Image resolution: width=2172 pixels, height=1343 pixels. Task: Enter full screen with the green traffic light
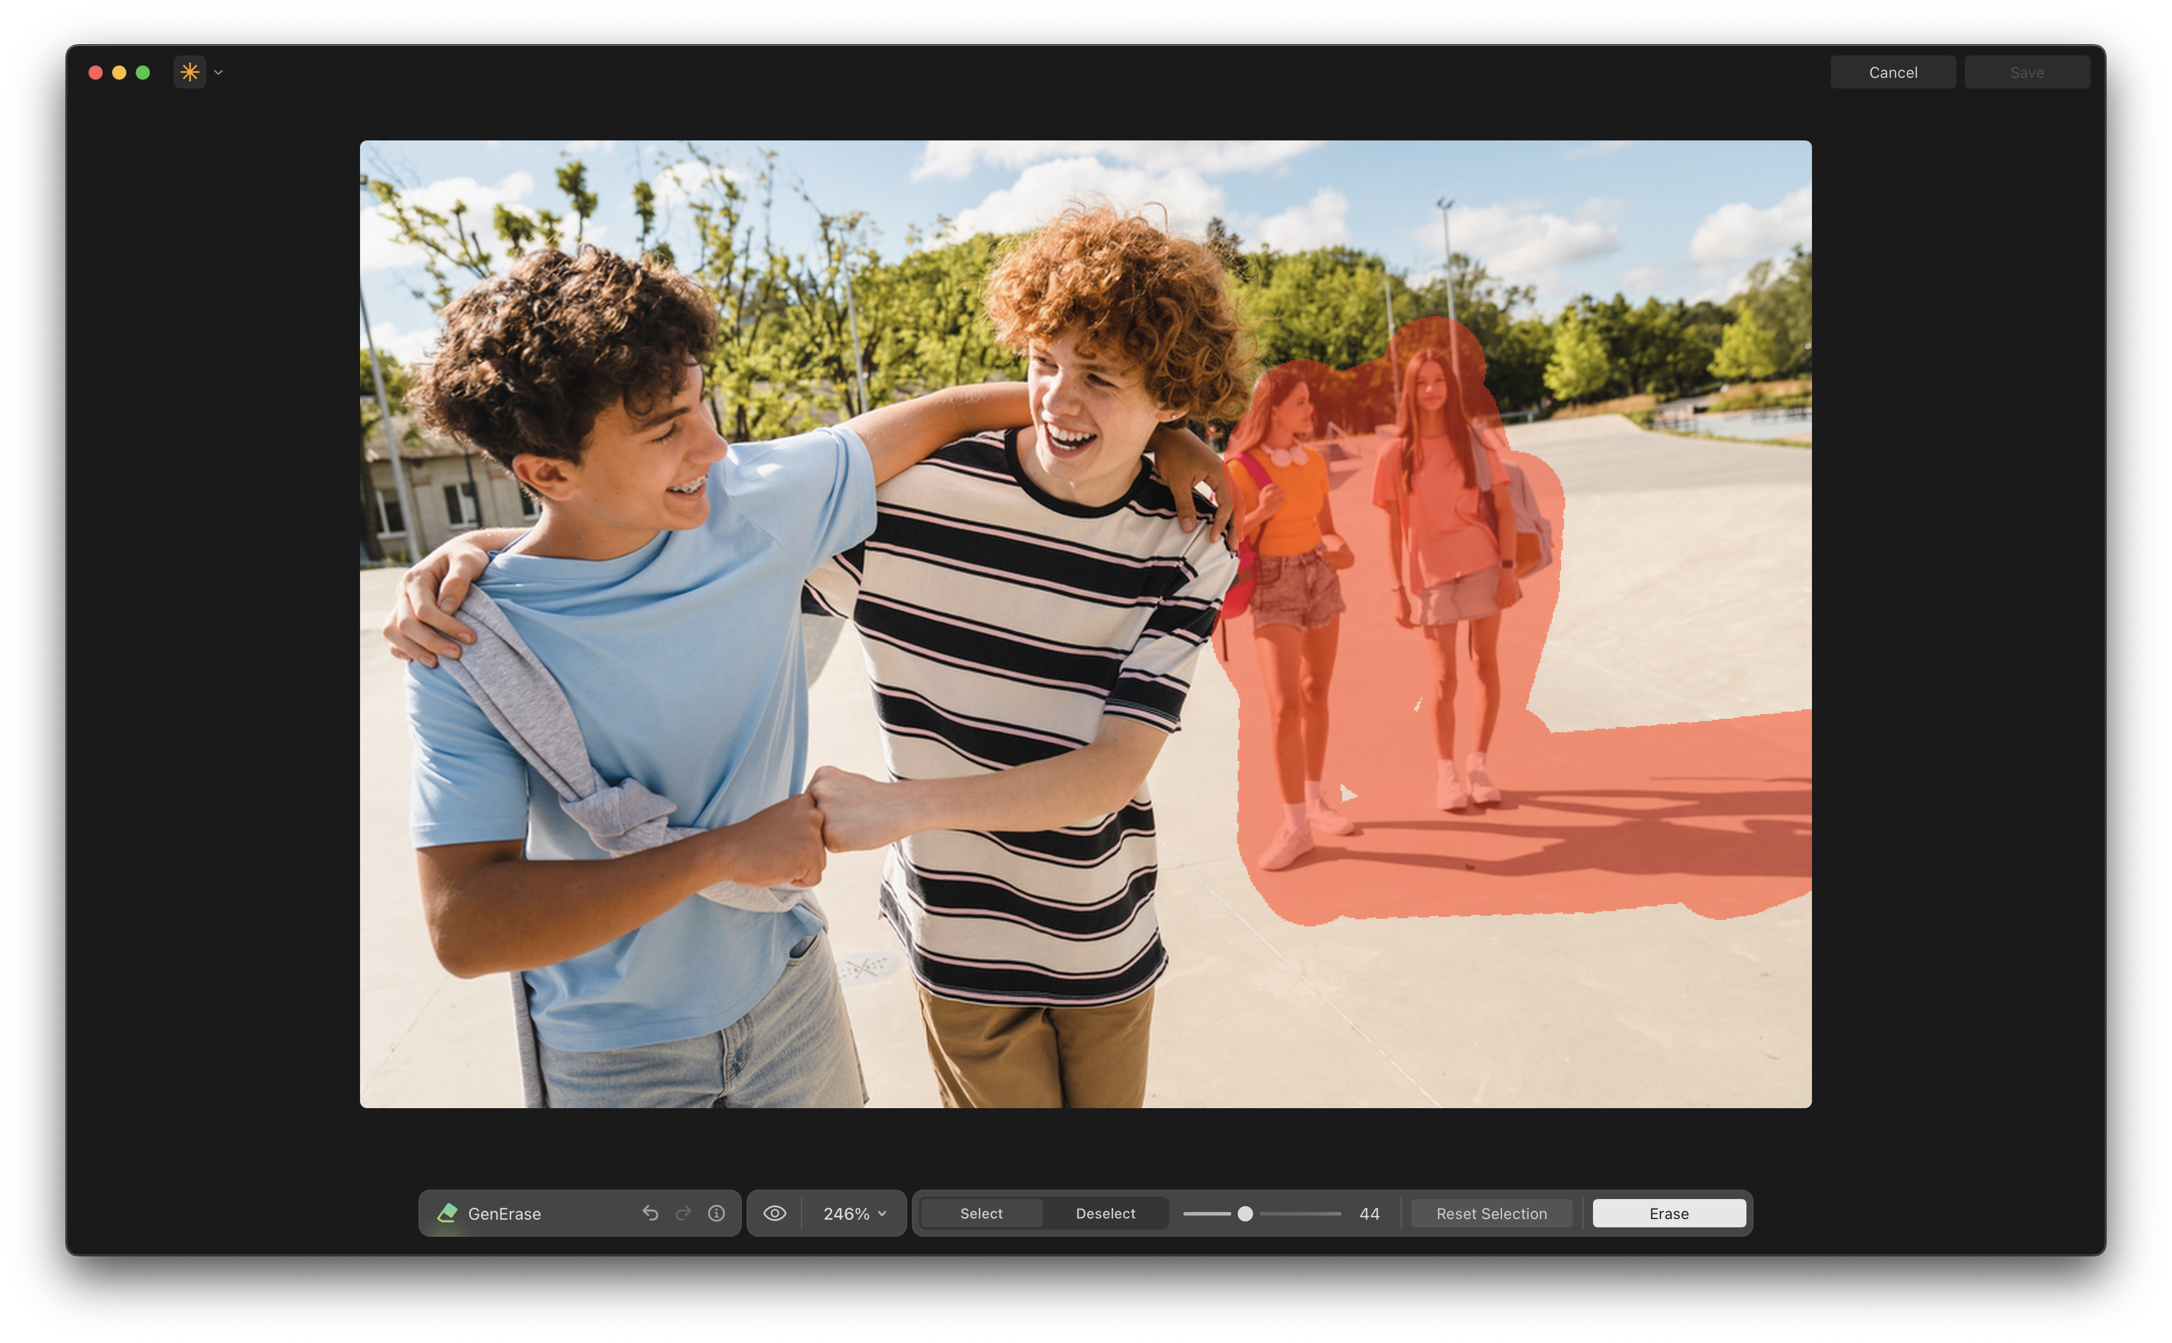pyautogui.click(x=142, y=72)
